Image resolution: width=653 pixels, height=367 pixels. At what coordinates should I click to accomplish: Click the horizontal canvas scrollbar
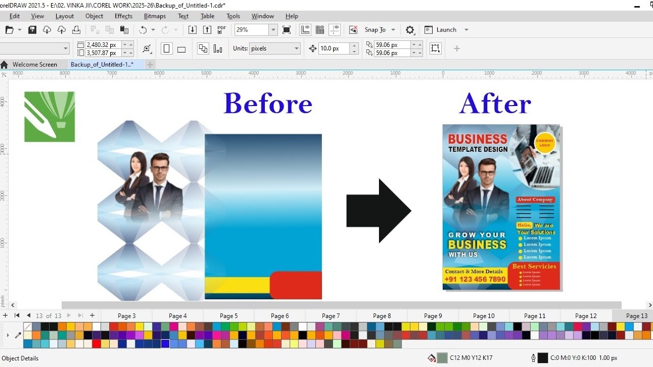pyautogui.click(x=341, y=305)
